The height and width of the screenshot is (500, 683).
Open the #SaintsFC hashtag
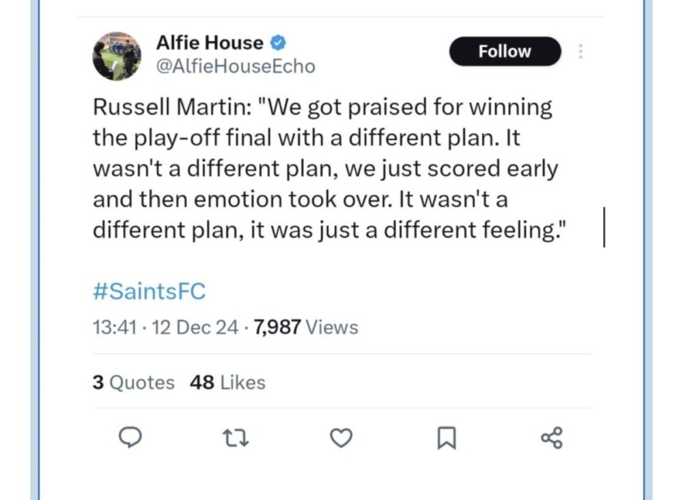[x=149, y=292]
